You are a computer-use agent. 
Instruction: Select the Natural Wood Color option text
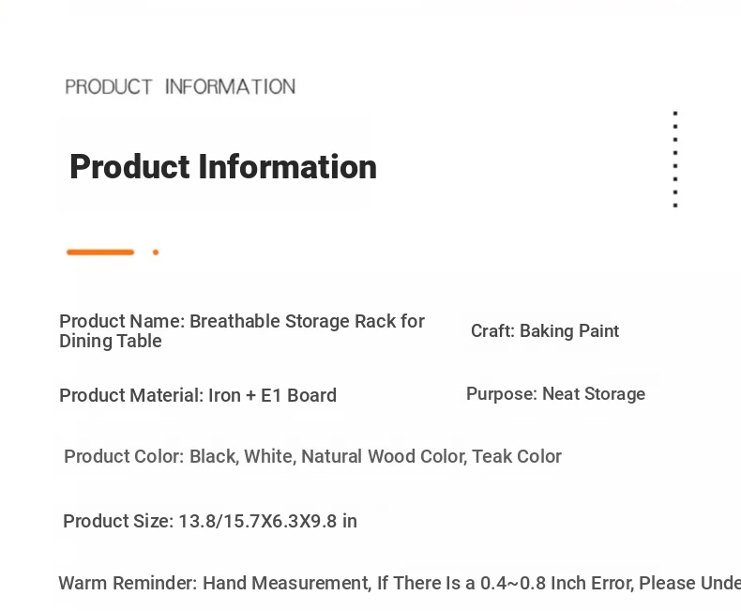[385, 456]
